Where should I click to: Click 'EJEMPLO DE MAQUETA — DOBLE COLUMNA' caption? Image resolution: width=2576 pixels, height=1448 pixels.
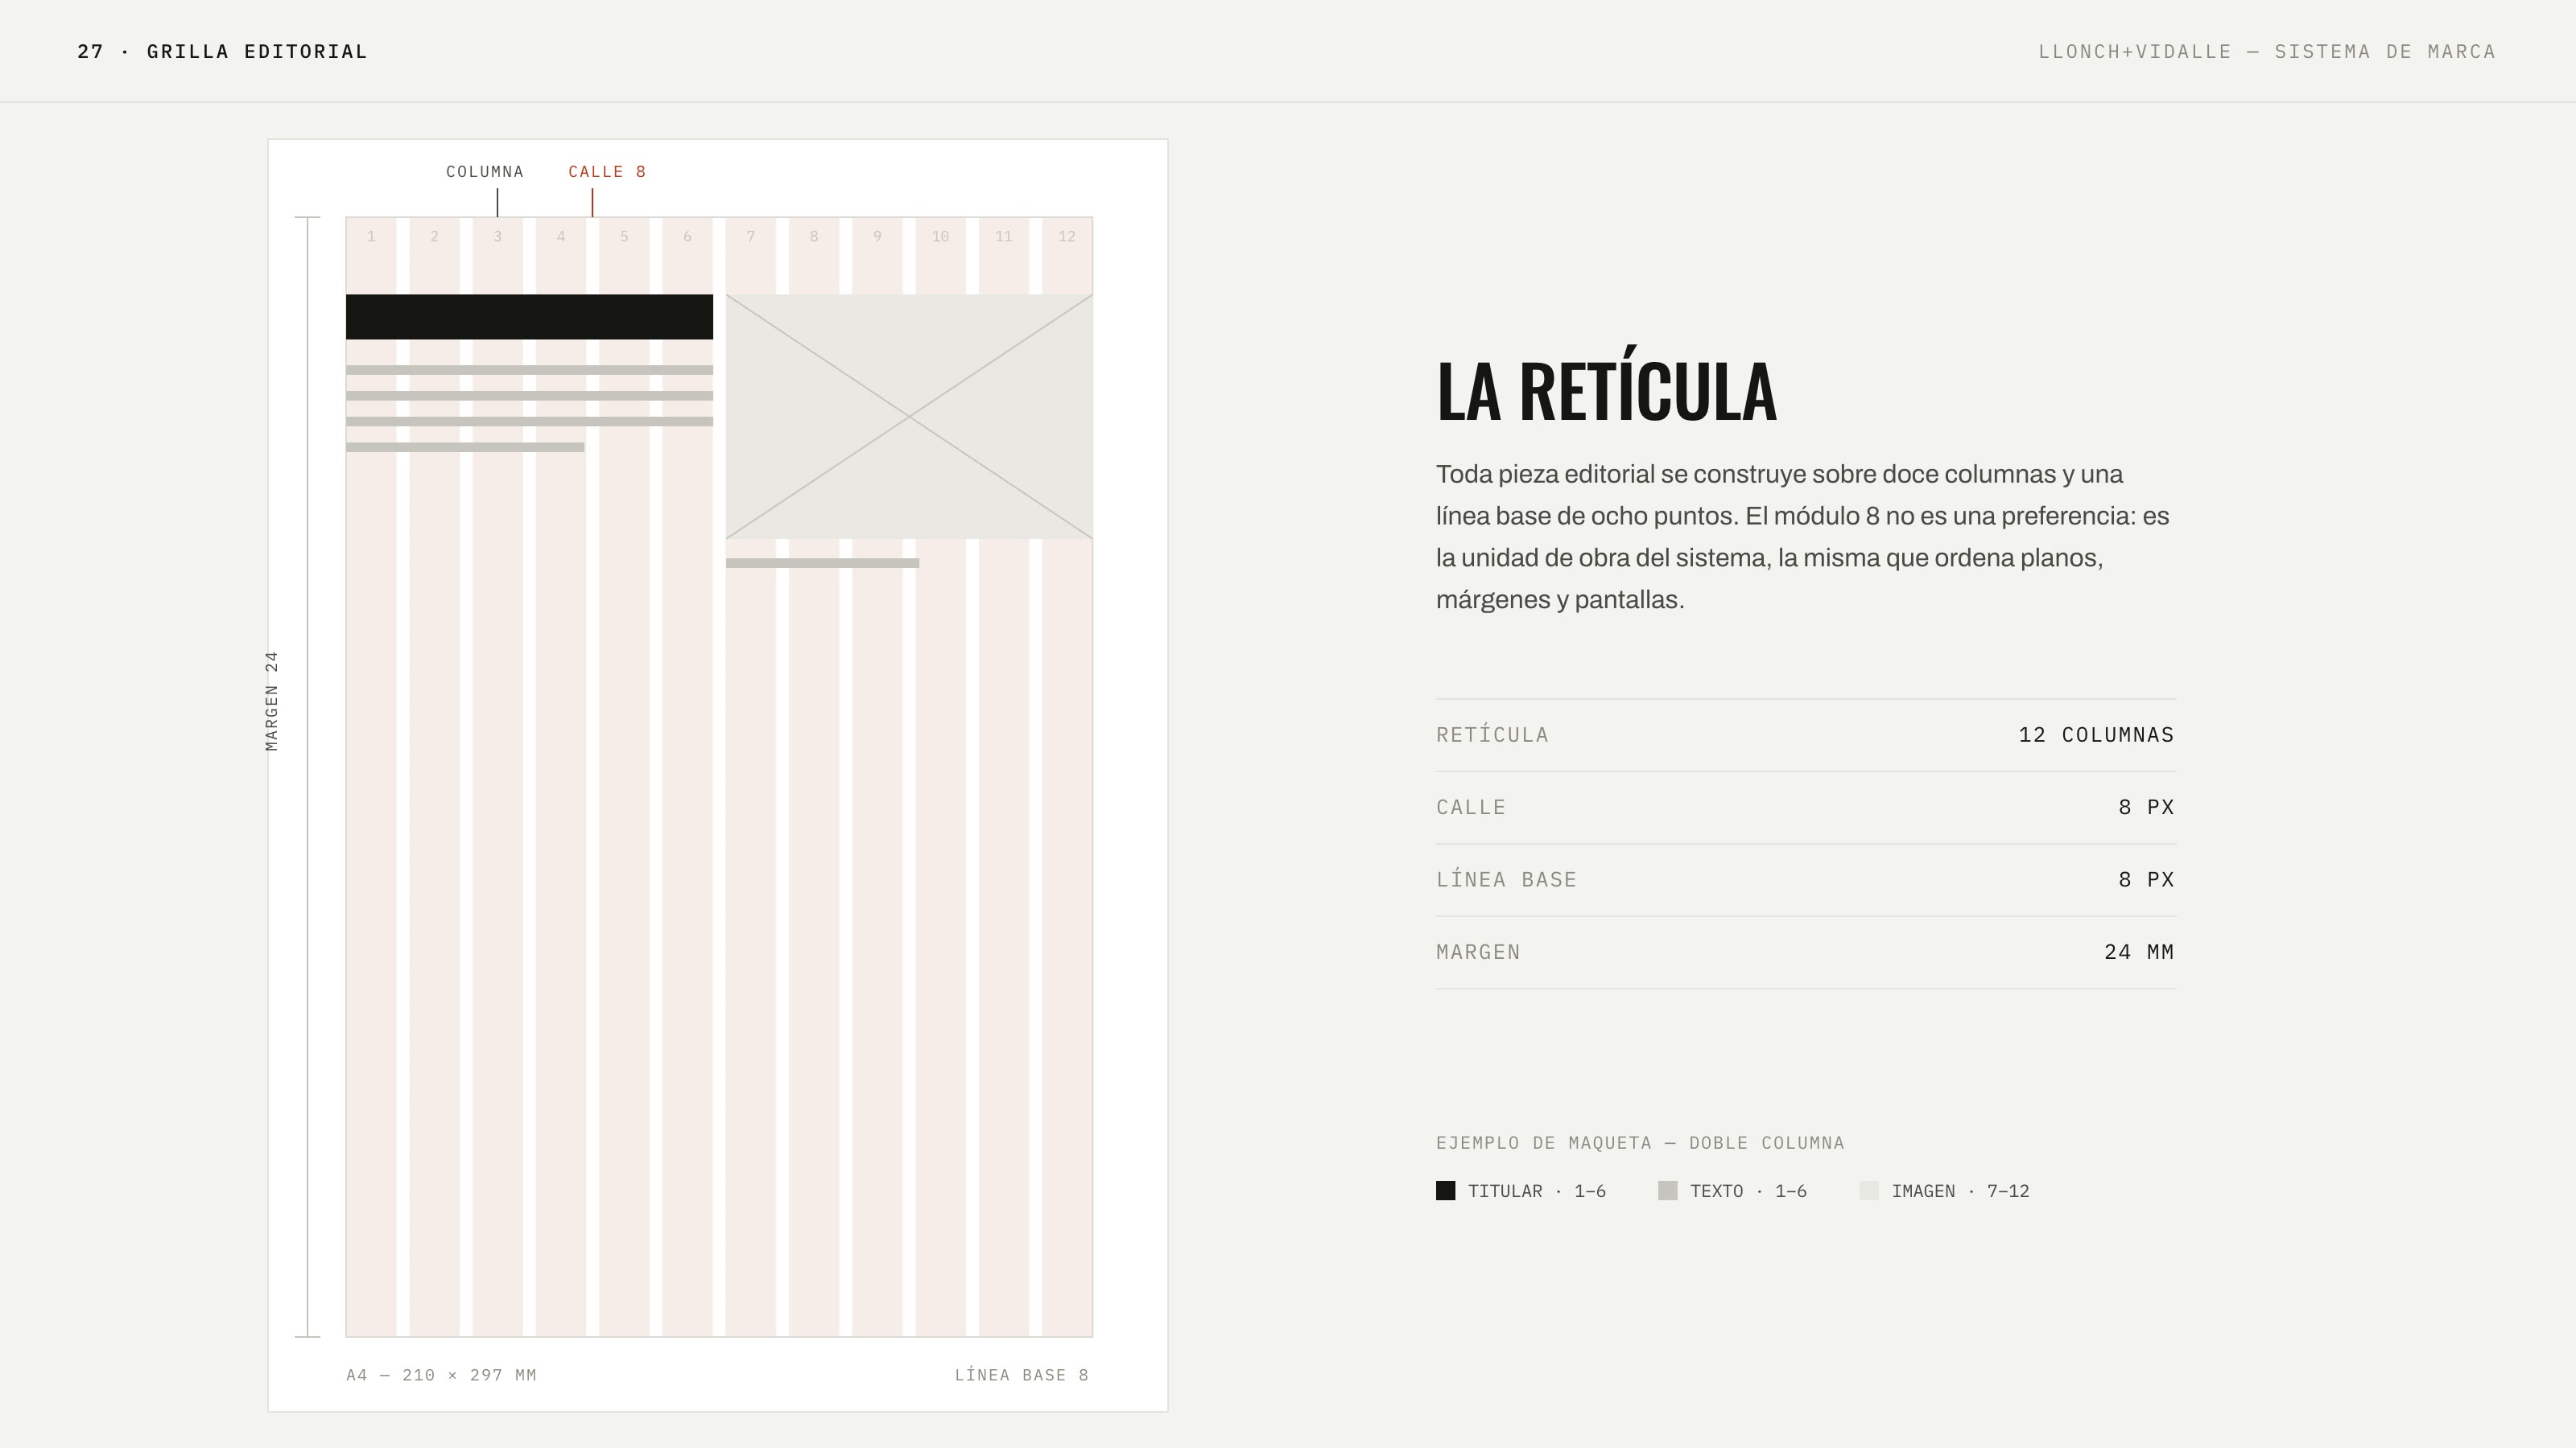point(1640,1142)
